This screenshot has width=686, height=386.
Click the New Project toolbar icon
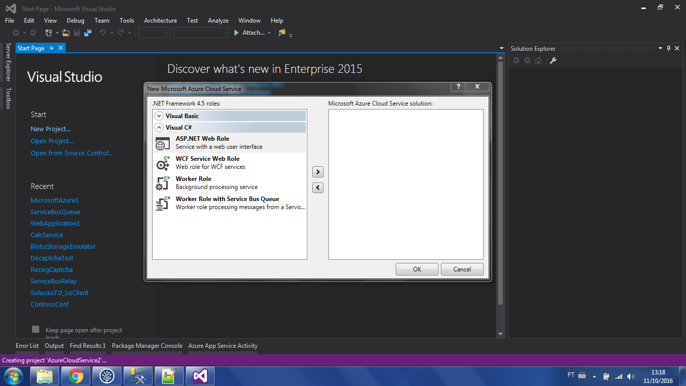coord(48,33)
